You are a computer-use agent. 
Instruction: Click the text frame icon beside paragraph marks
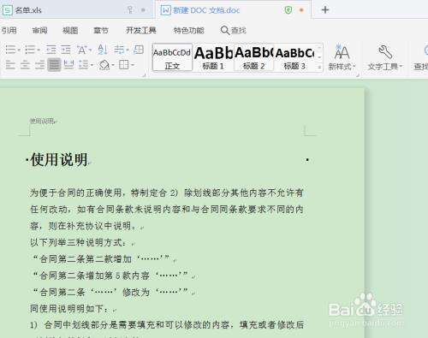click(139, 50)
